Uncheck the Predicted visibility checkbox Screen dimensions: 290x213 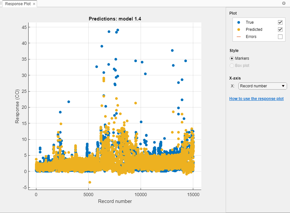(281, 30)
